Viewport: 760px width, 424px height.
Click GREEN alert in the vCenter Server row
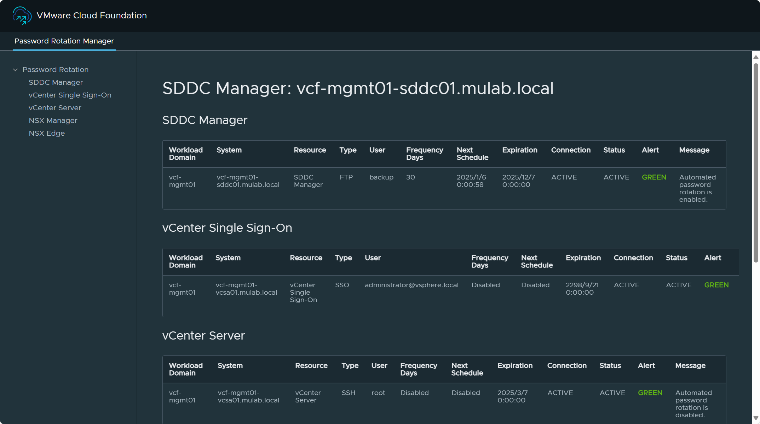(650, 393)
